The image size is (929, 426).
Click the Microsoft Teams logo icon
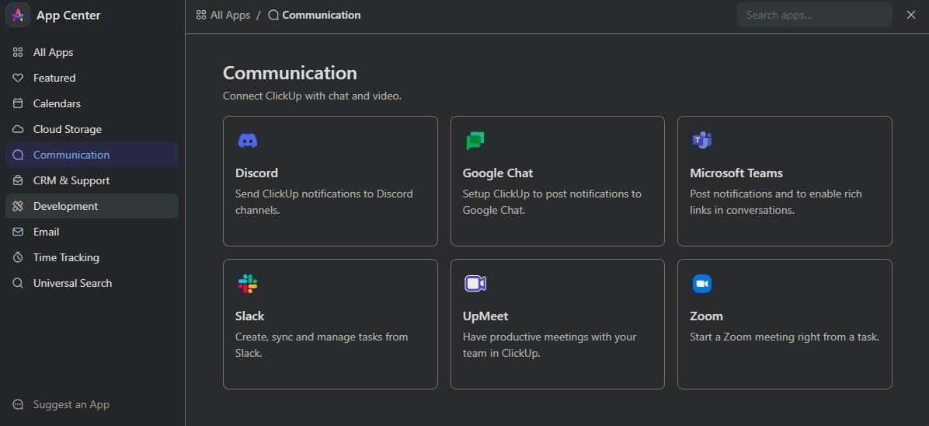point(702,141)
